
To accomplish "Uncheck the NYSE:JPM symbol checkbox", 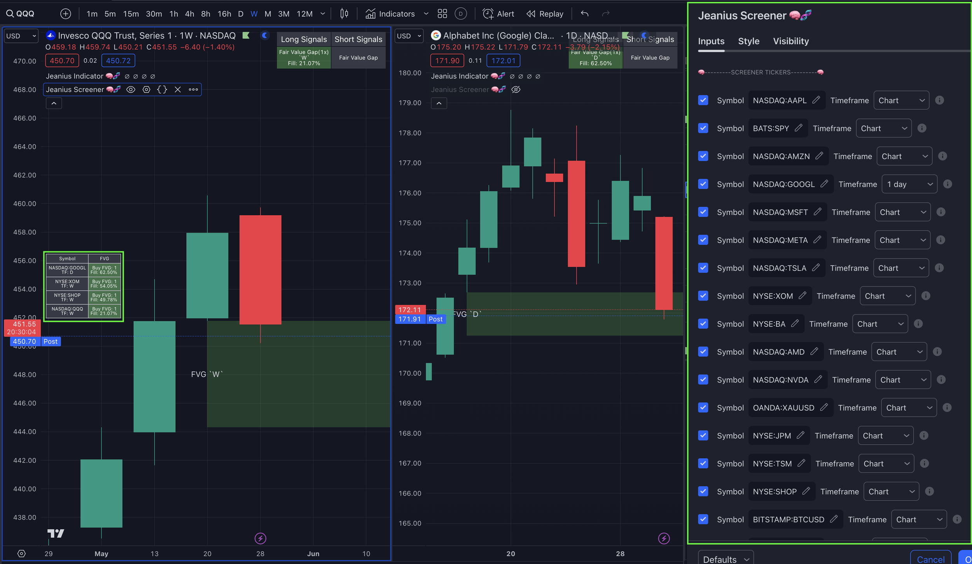I will click(x=703, y=435).
